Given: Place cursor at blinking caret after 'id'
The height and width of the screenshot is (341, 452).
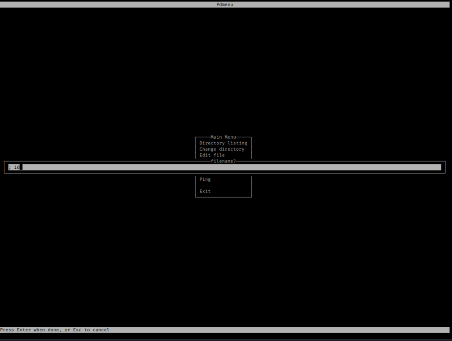Looking at the screenshot, I should click(21, 167).
